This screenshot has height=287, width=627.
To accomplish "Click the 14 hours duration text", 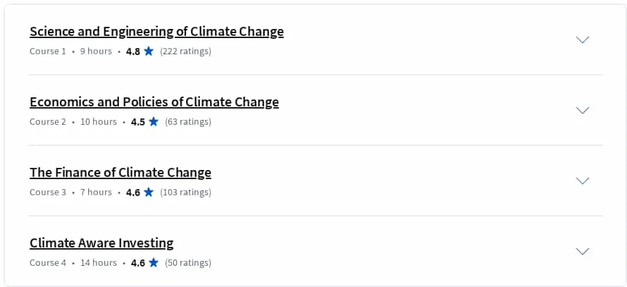I will point(99,262).
